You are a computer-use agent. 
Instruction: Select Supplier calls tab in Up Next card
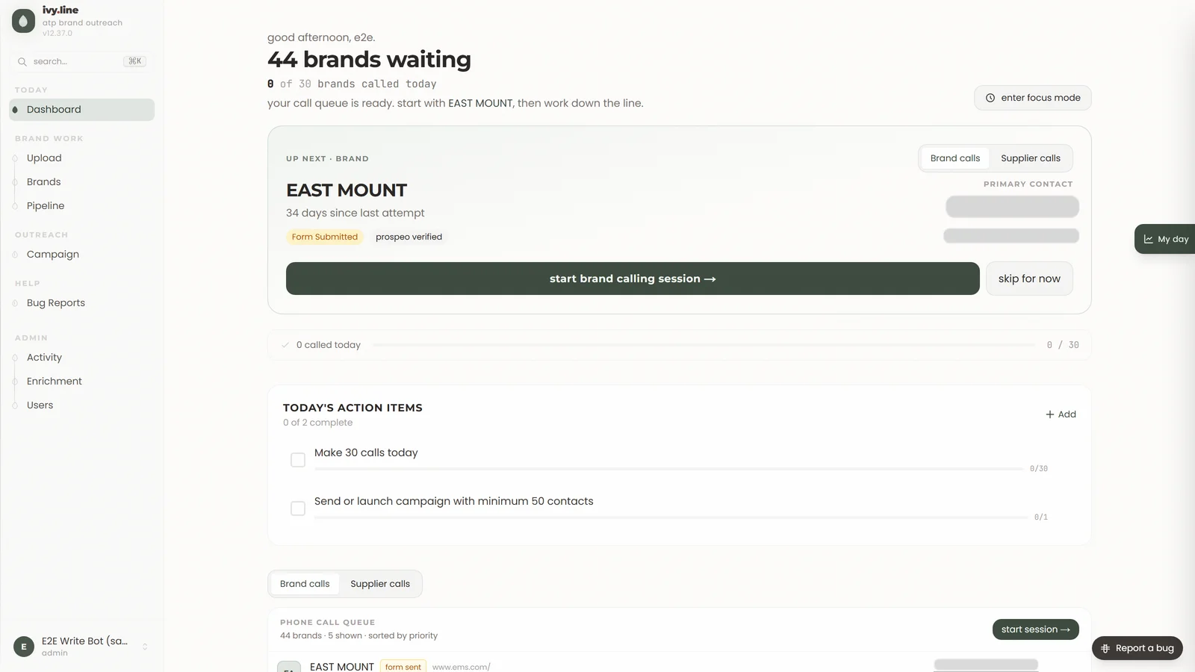click(x=1031, y=158)
